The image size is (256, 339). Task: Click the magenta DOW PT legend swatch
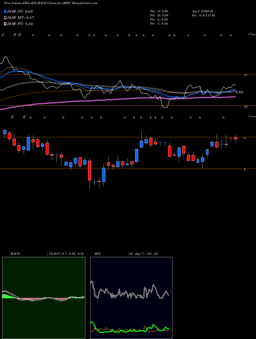tap(6, 24)
